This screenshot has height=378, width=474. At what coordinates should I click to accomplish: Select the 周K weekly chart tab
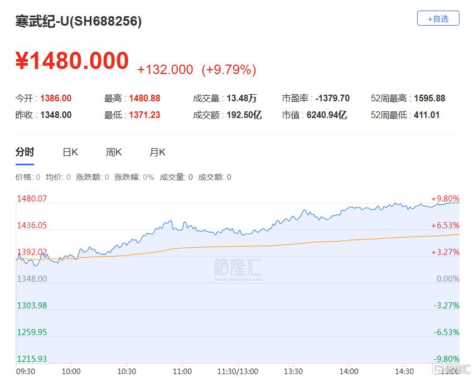coord(114,152)
